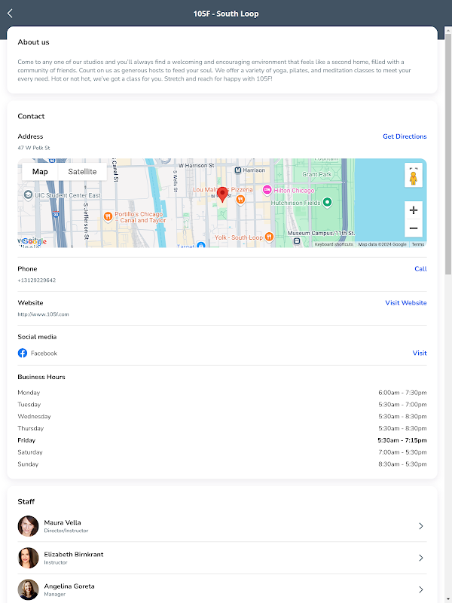Click the 105F - South Loop title
The image size is (452, 603).
point(226,14)
